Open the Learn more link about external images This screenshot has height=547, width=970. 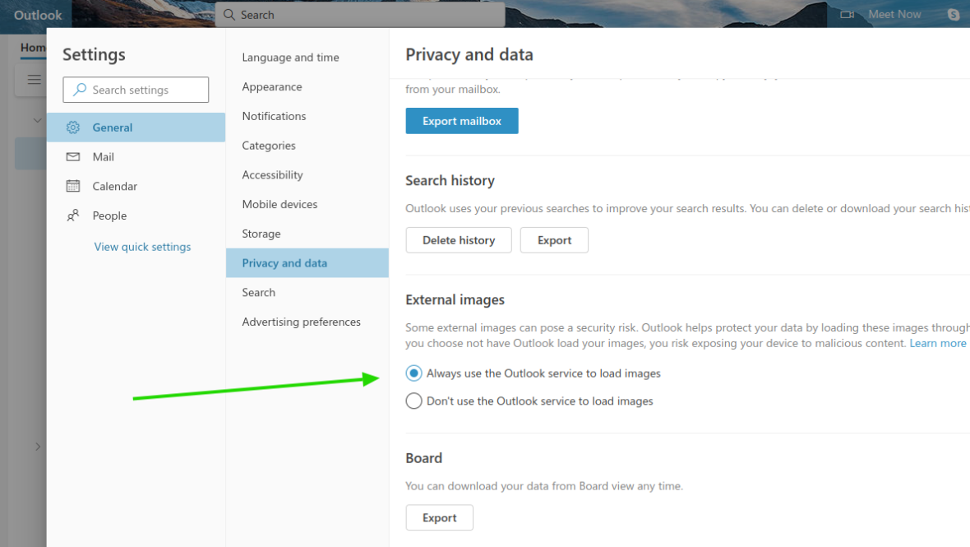[x=937, y=343]
